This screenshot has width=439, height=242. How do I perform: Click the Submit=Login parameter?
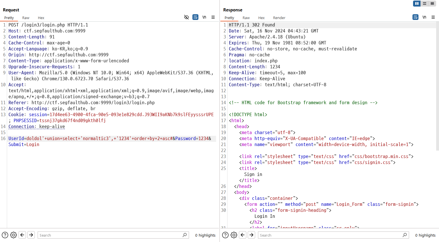click(x=24, y=144)
